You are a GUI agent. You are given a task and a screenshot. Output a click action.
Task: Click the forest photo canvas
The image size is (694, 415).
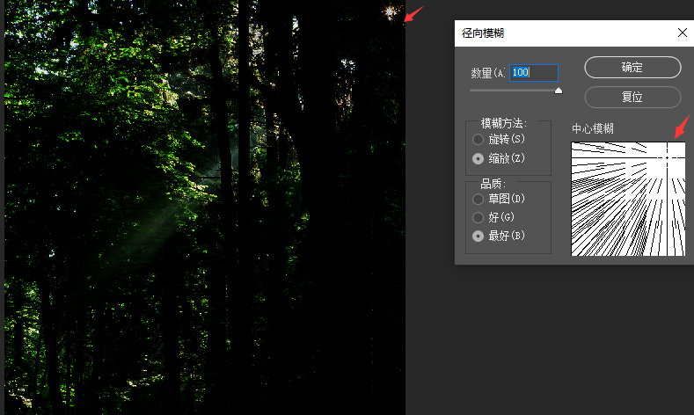pos(205,207)
